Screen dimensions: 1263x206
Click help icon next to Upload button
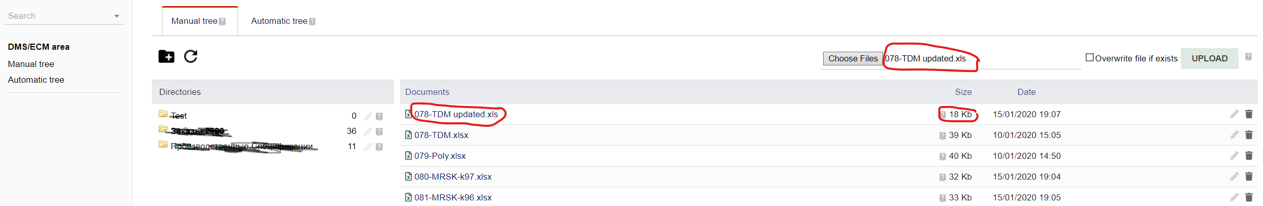pos(1248,57)
